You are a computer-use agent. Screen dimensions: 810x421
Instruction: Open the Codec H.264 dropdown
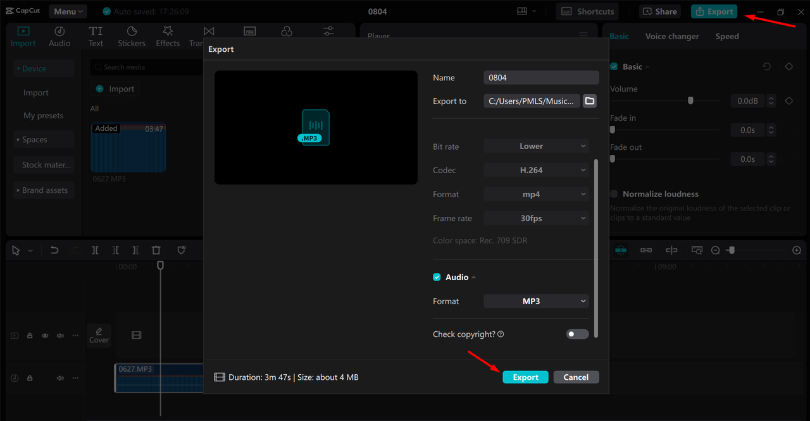[x=536, y=170]
